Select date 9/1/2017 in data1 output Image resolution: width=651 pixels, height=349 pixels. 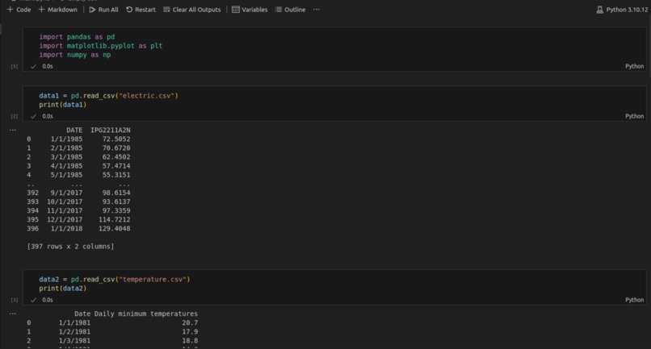click(66, 193)
